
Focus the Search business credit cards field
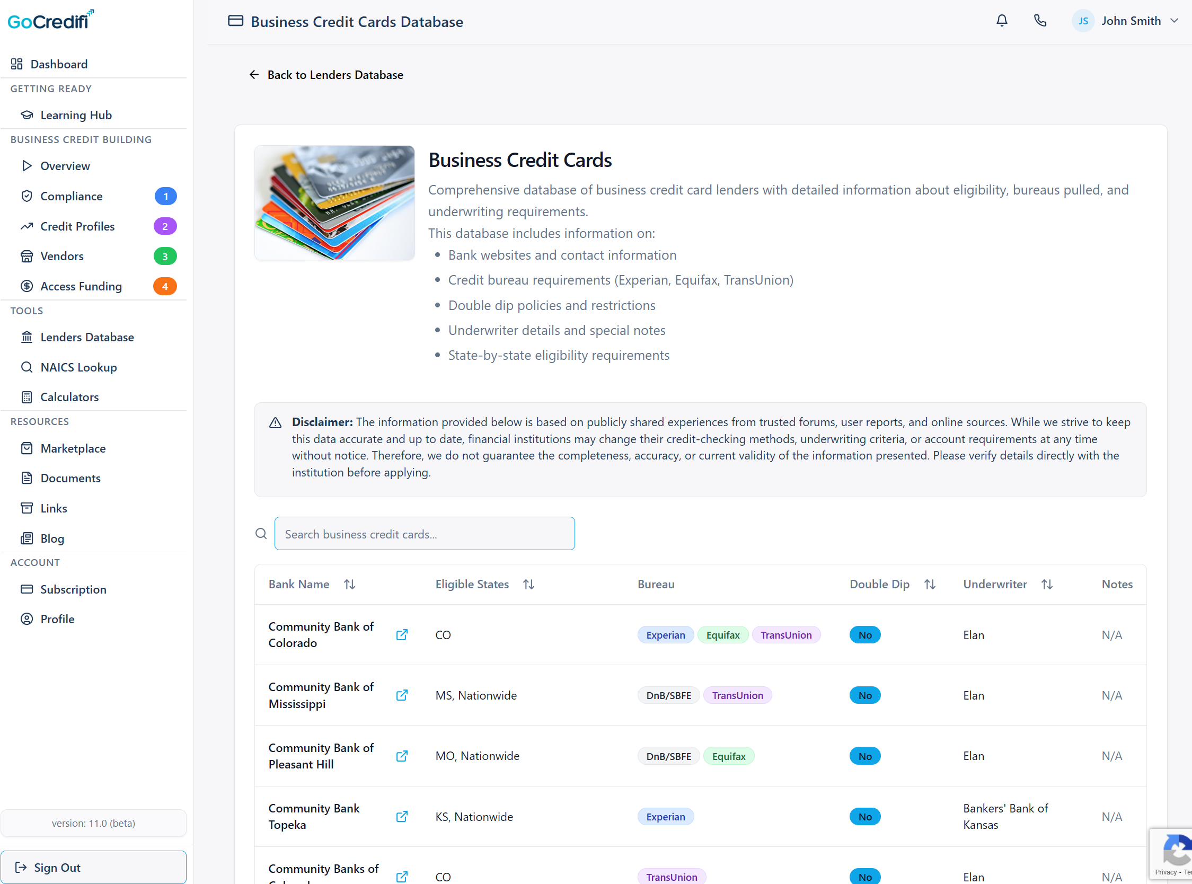pos(425,534)
